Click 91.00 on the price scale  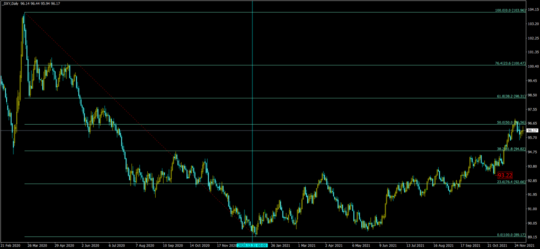click(533, 209)
